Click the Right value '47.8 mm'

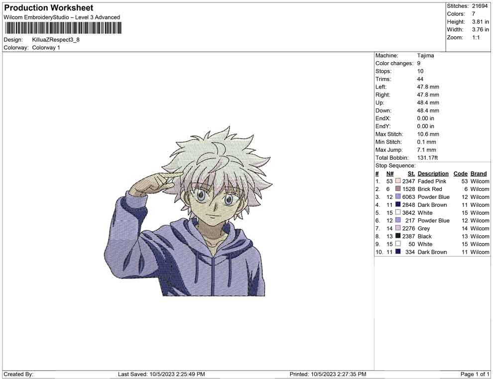pos(428,95)
